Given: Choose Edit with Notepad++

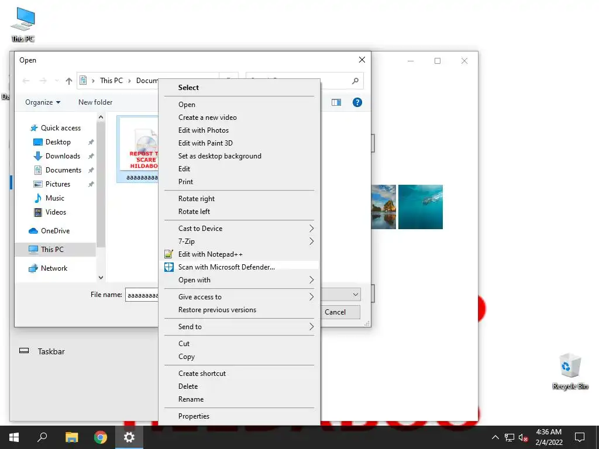Looking at the screenshot, I should 240,254.
